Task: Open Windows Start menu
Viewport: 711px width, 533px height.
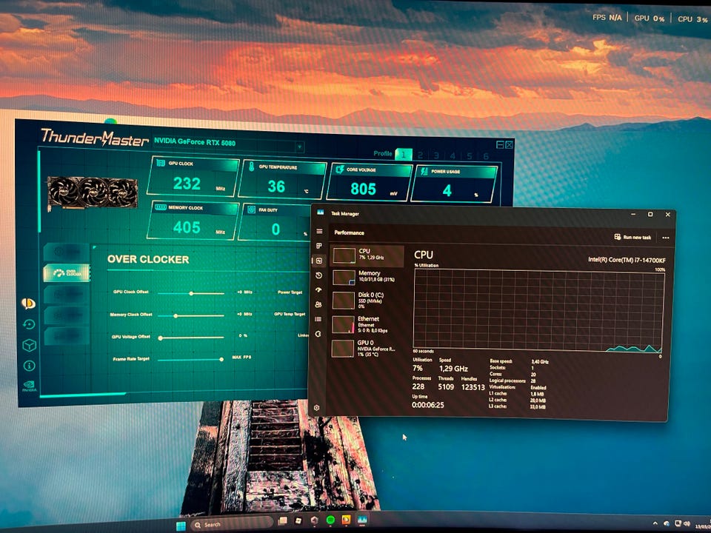Action: (181, 526)
